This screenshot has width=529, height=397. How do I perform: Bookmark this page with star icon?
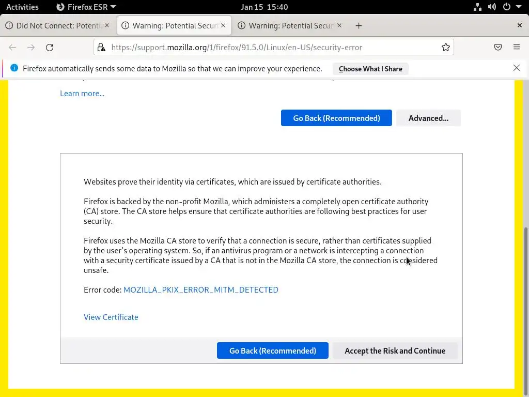pyautogui.click(x=446, y=47)
